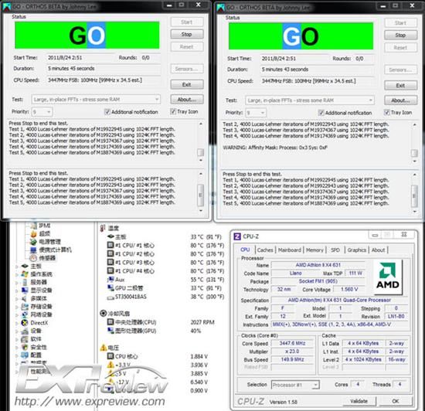The image size is (425, 411).
Task: Expand 主板 node arrow in sidebar tree
Action: coord(17,267)
